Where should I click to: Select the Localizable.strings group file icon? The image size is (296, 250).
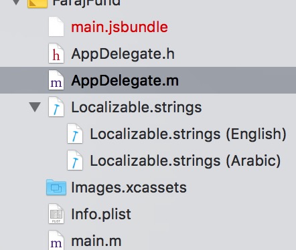(56, 107)
